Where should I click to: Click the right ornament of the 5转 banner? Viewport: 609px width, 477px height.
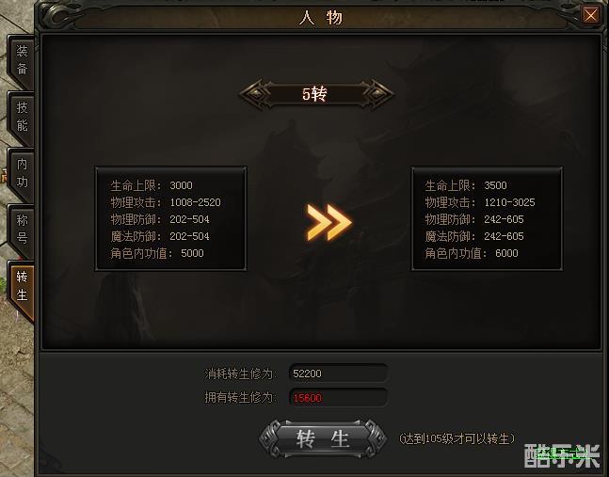click(x=377, y=94)
